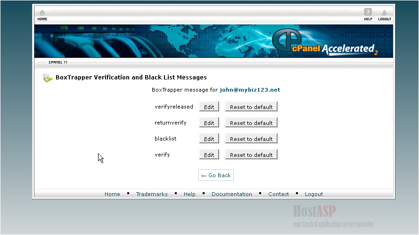419x235 pixels.
Task: Edit the returnverify message
Action: 209,123
